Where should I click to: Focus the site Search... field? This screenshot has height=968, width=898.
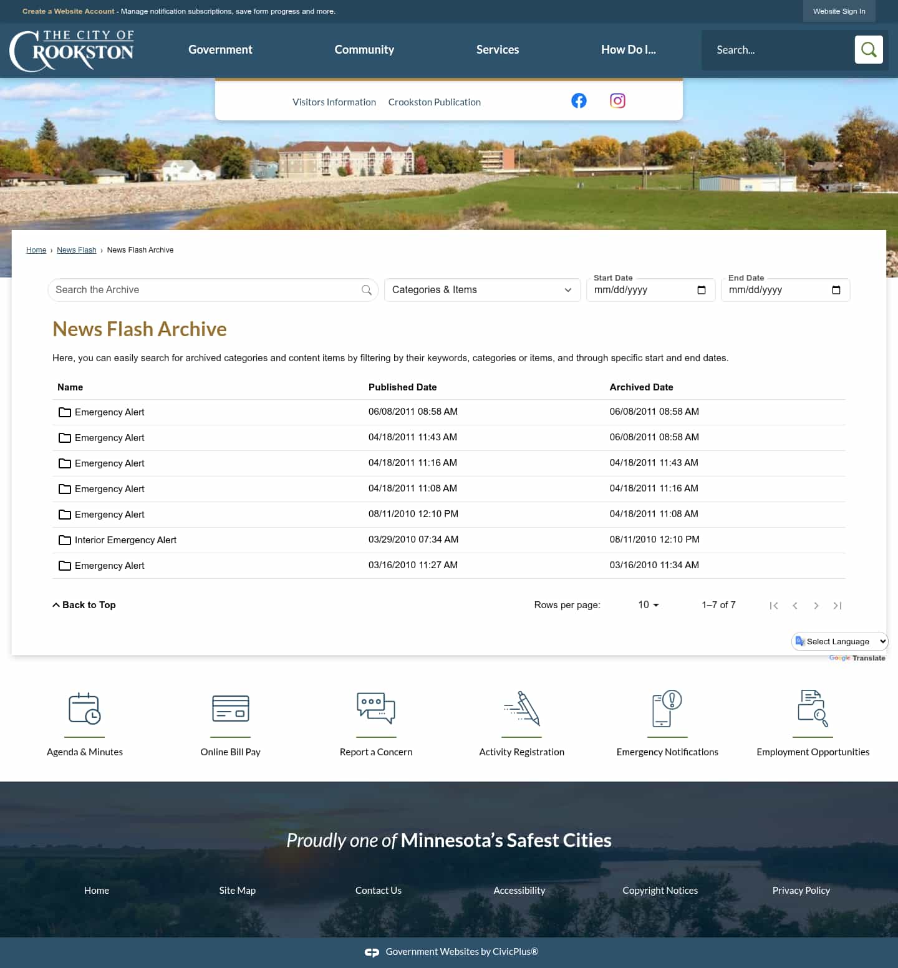pyautogui.click(x=778, y=50)
